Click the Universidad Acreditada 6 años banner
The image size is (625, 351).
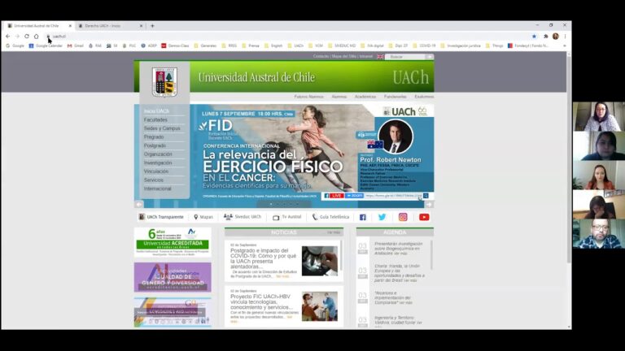[173, 242]
